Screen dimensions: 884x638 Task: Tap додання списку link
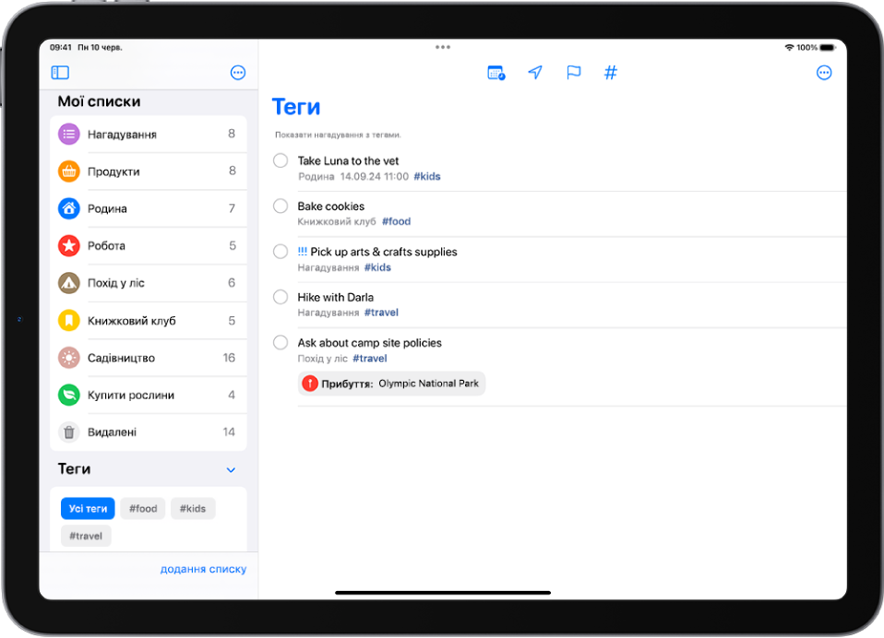(203, 569)
